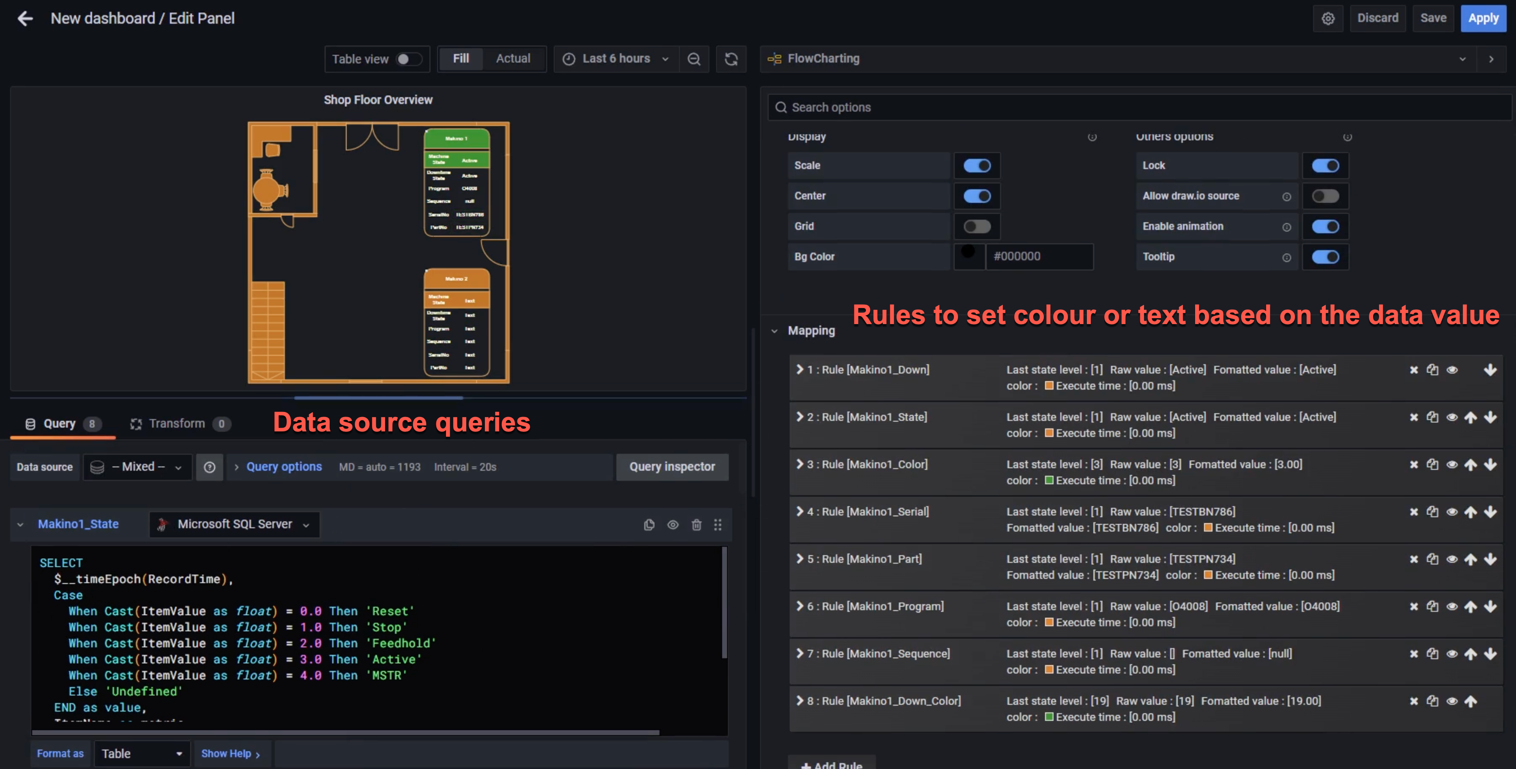This screenshot has height=769, width=1516.
Task: Click the back arrow to exit Edit Panel
Action: (25, 18)
